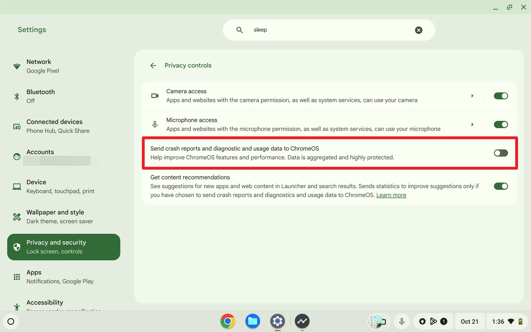Open Network settings in sidebar

[64, 66]
